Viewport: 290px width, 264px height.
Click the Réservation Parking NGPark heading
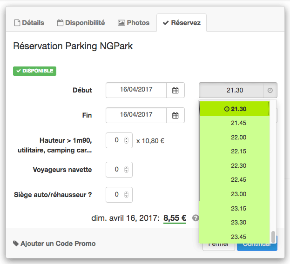pos(73,46)
